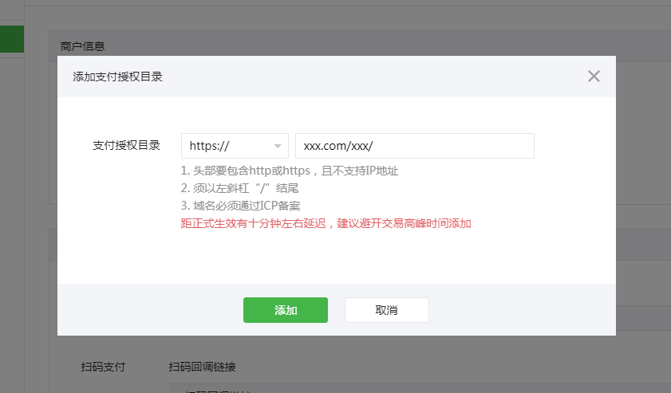Screen dimensions: 671x393
Task: Click the dropdown arrow beside https://
Action: tap(278, 147)
